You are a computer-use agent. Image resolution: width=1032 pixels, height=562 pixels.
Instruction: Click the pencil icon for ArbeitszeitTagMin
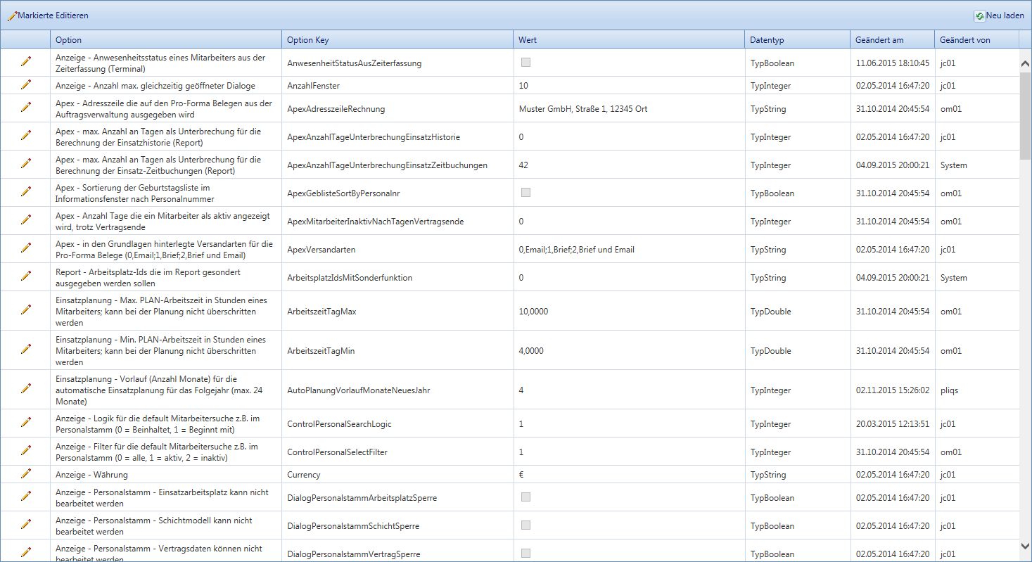tap(26, 350)
